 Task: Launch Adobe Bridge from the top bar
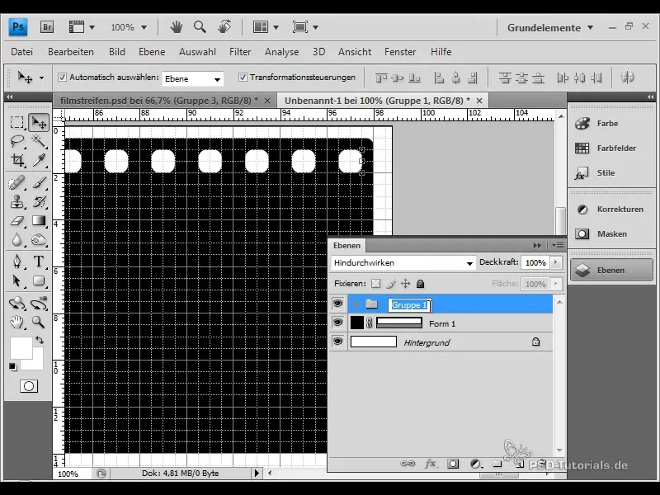(47, 27)
